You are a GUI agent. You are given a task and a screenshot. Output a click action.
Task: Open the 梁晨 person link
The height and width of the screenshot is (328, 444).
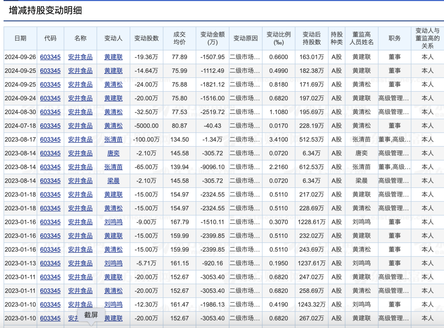[113, 181]
